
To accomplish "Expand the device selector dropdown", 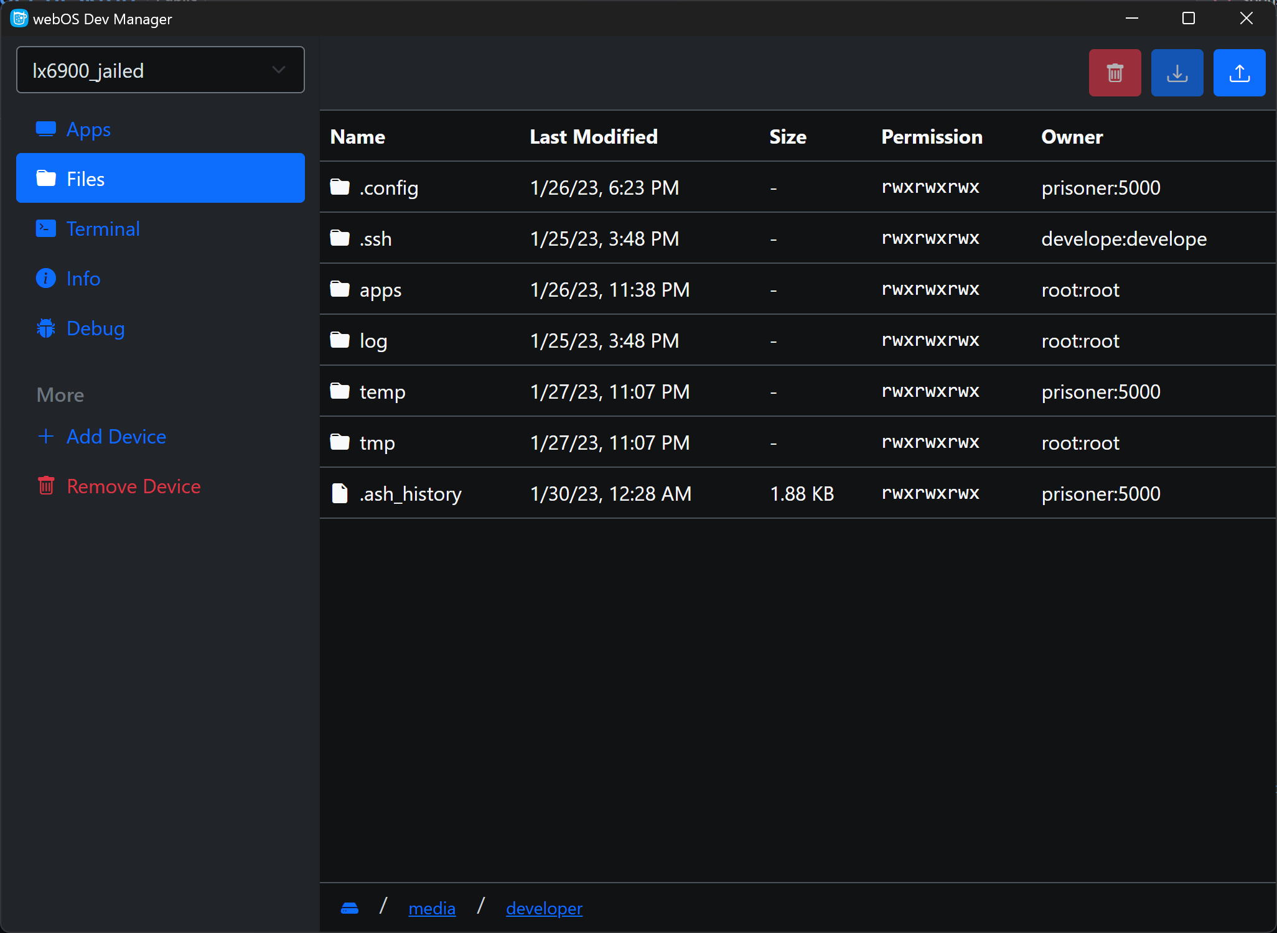I will point(279,69).
